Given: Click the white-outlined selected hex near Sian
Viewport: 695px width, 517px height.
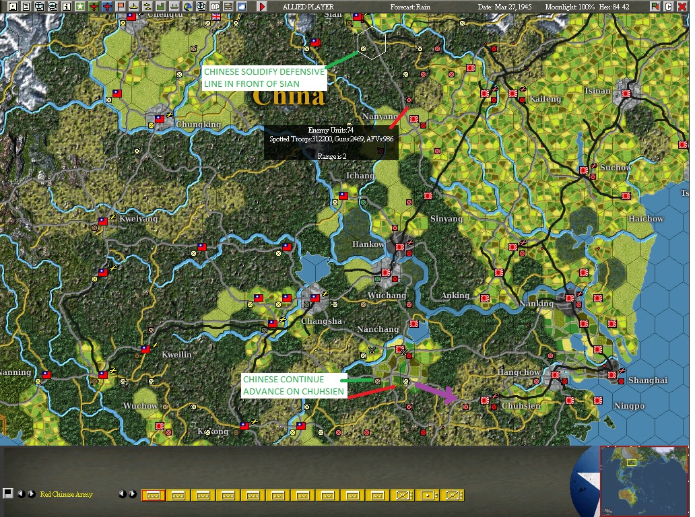Looking at the screenshot, I should 372,43.
